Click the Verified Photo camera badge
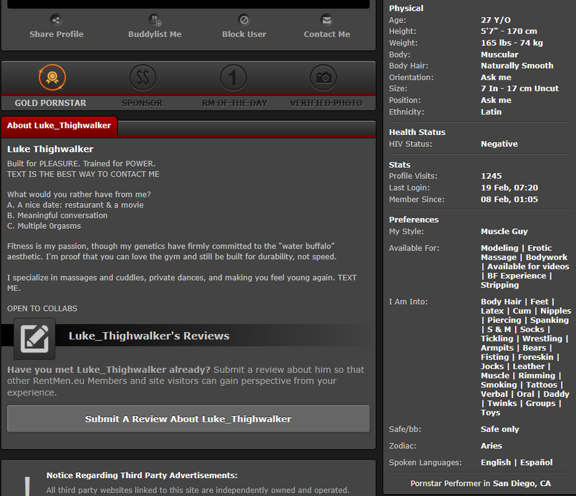 pyautogui.click(x=323, y=78)
